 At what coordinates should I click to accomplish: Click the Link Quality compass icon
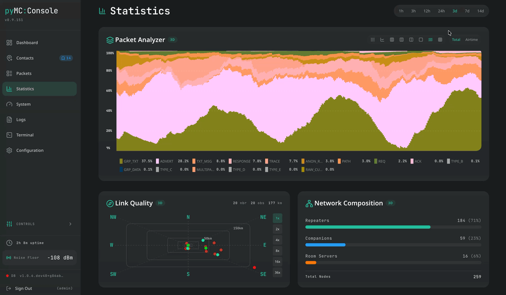(x=110, y=204)
